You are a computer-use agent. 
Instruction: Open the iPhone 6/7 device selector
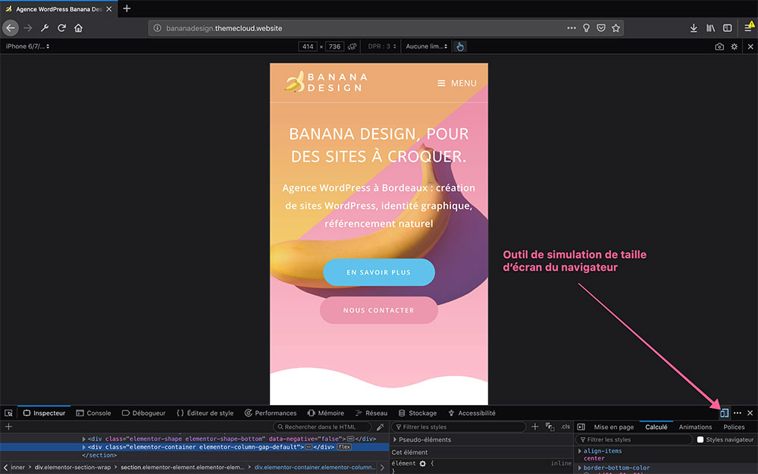tap(27, 46)
